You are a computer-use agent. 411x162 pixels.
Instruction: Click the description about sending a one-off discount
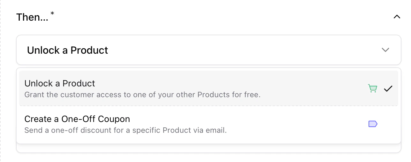(x=125, y=130)
